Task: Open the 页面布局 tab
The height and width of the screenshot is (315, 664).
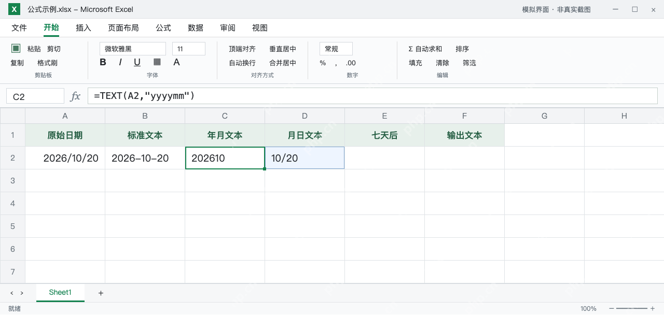Action: point(123,28)
